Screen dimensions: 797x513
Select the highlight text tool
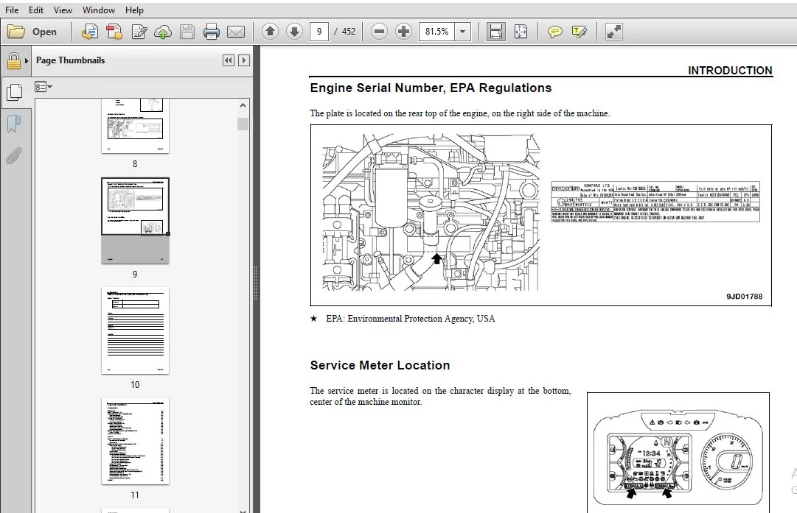580,32
